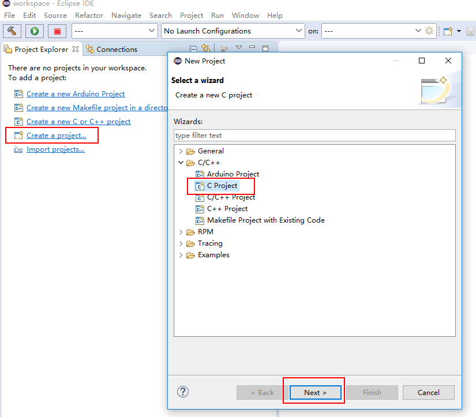
Task: Click icon beside Create a new Makefile project
Action: (x=18, y=108)
